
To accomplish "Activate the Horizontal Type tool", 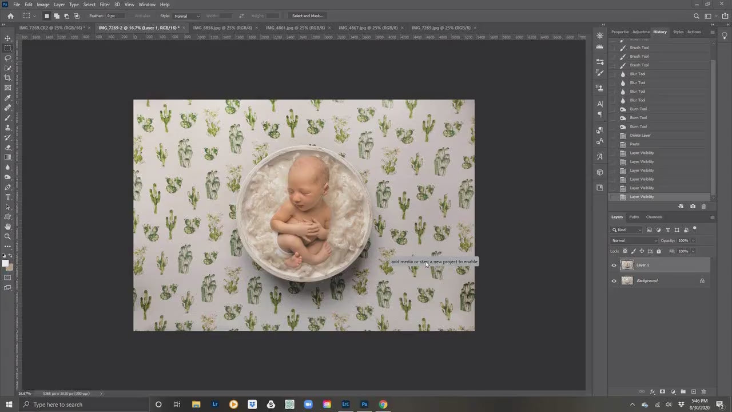I will point(7,197).
